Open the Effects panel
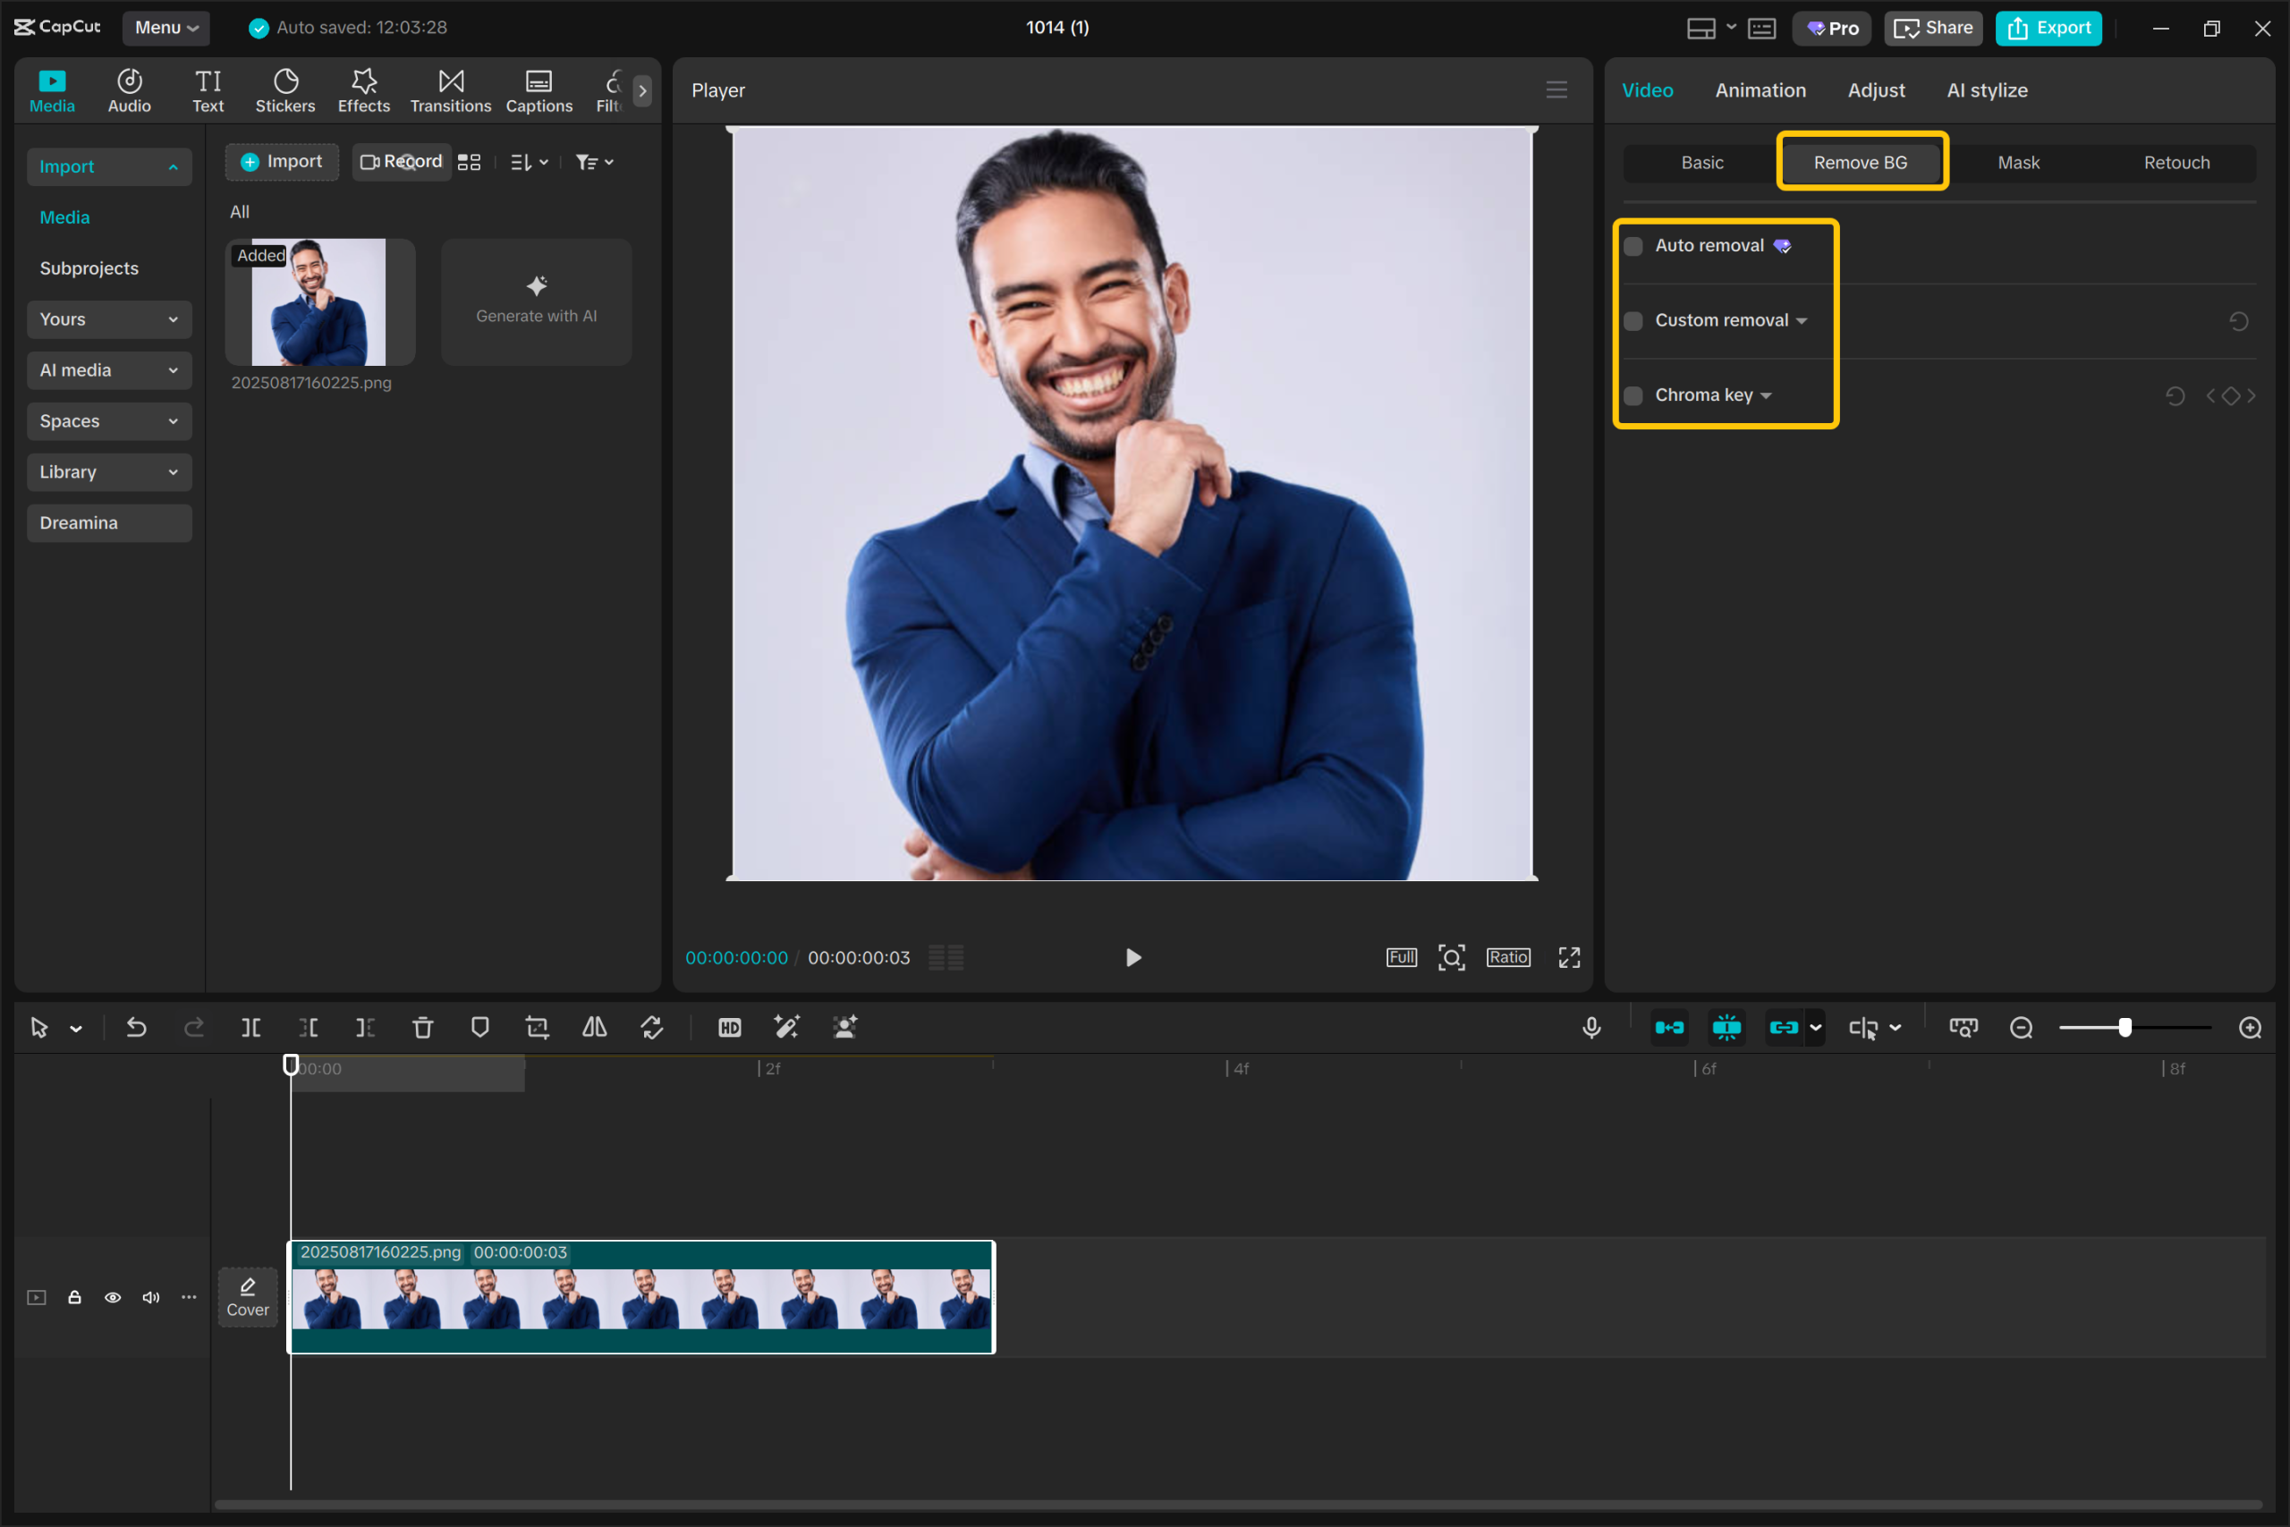 coord(363,90)
